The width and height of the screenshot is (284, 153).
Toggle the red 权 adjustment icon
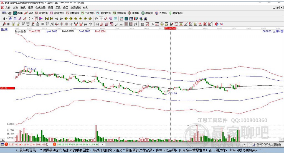pyautogui.click(x=36, y=19)
